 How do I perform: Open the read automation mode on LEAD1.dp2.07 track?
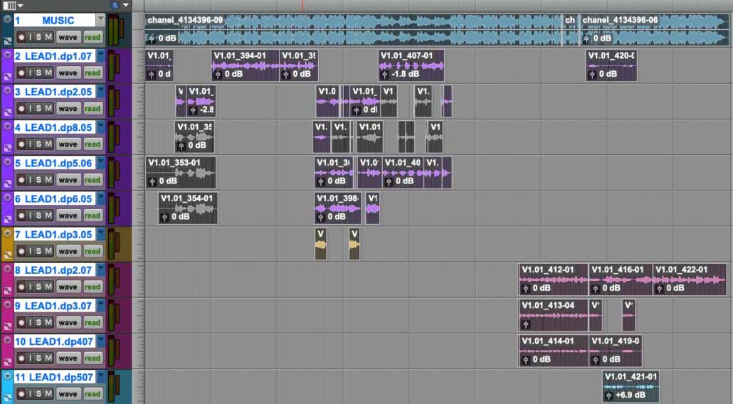(x=93, y=287)
